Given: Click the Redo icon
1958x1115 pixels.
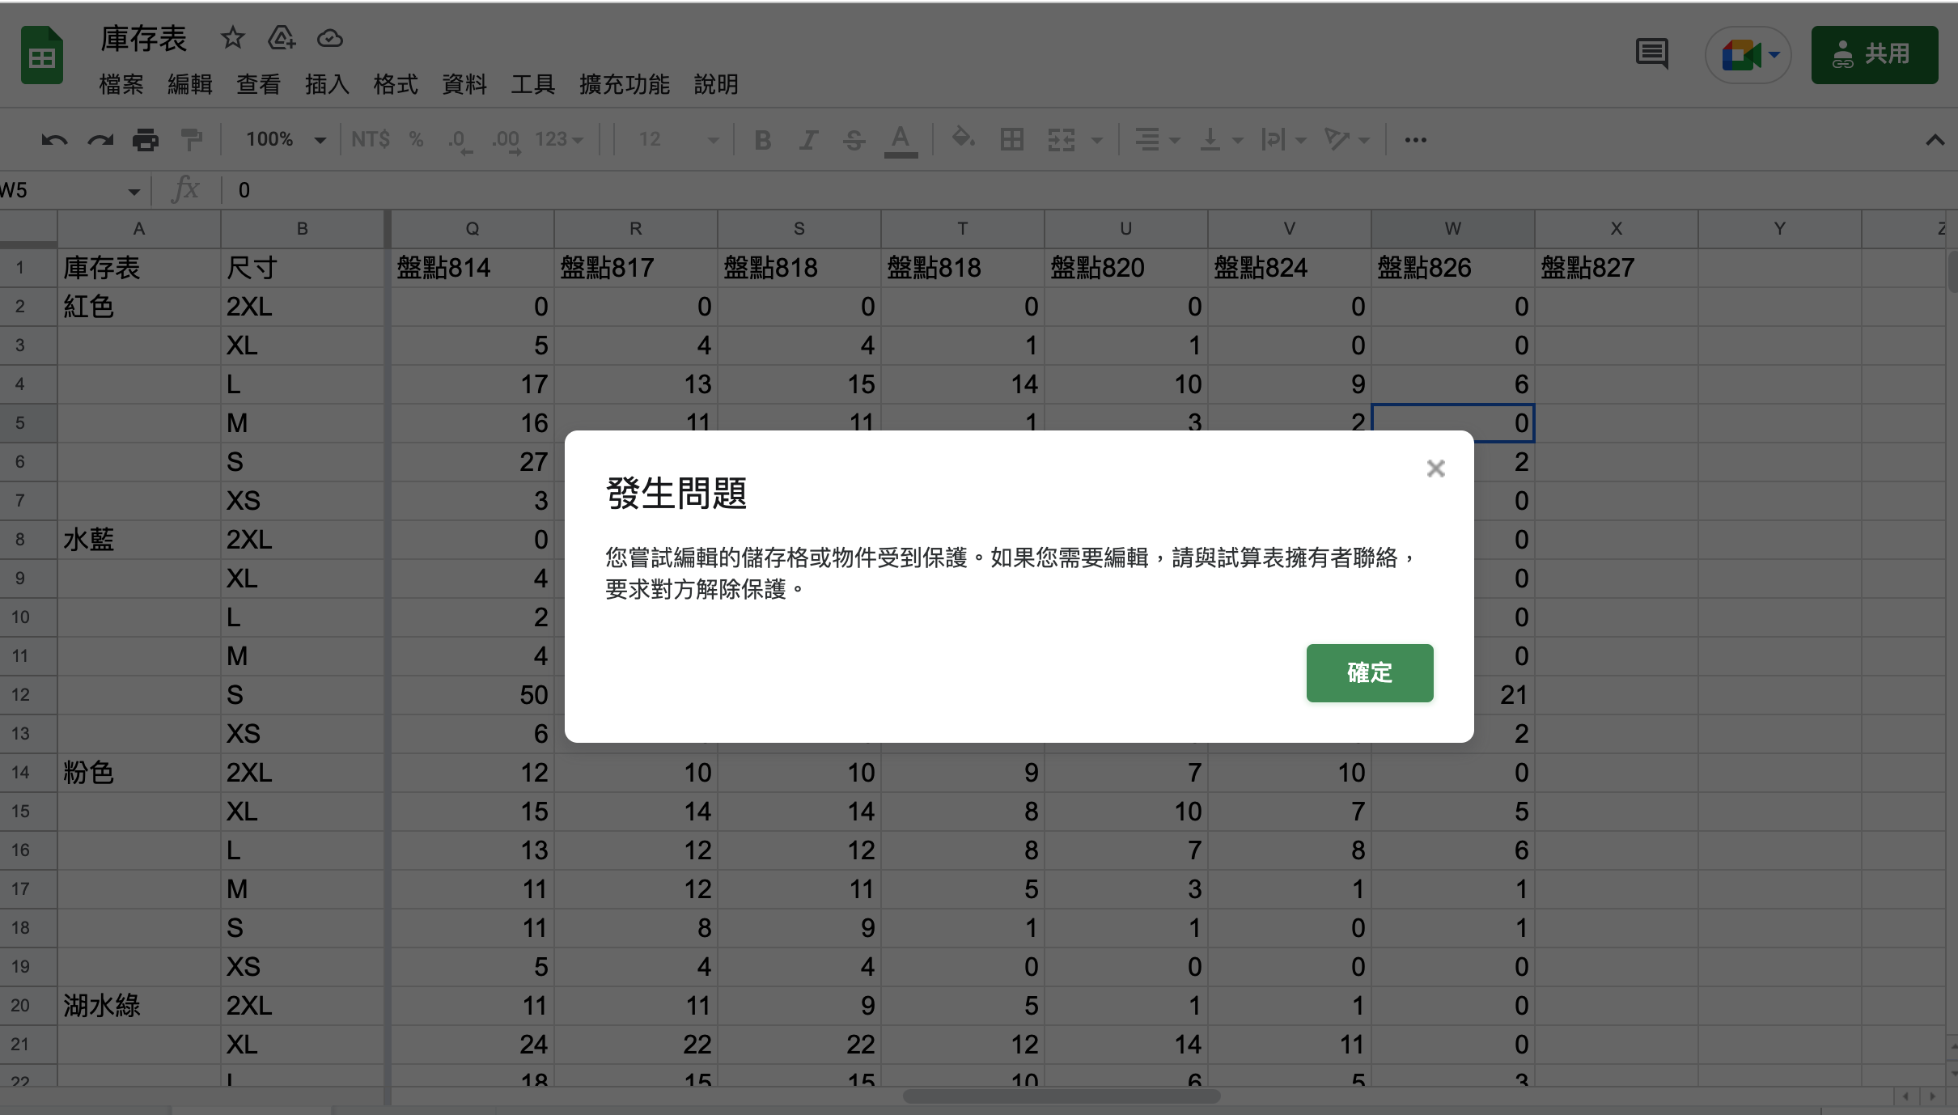Looking at the screenshot, I should coord(99,139).
